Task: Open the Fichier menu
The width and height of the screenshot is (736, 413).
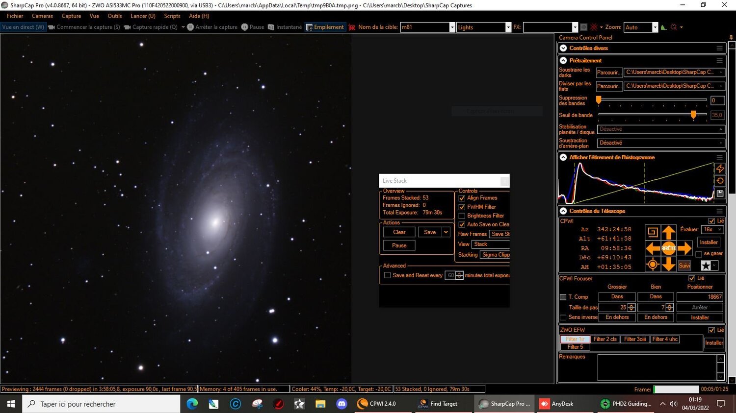Action: pyautogui.click(x=15, y=16)
